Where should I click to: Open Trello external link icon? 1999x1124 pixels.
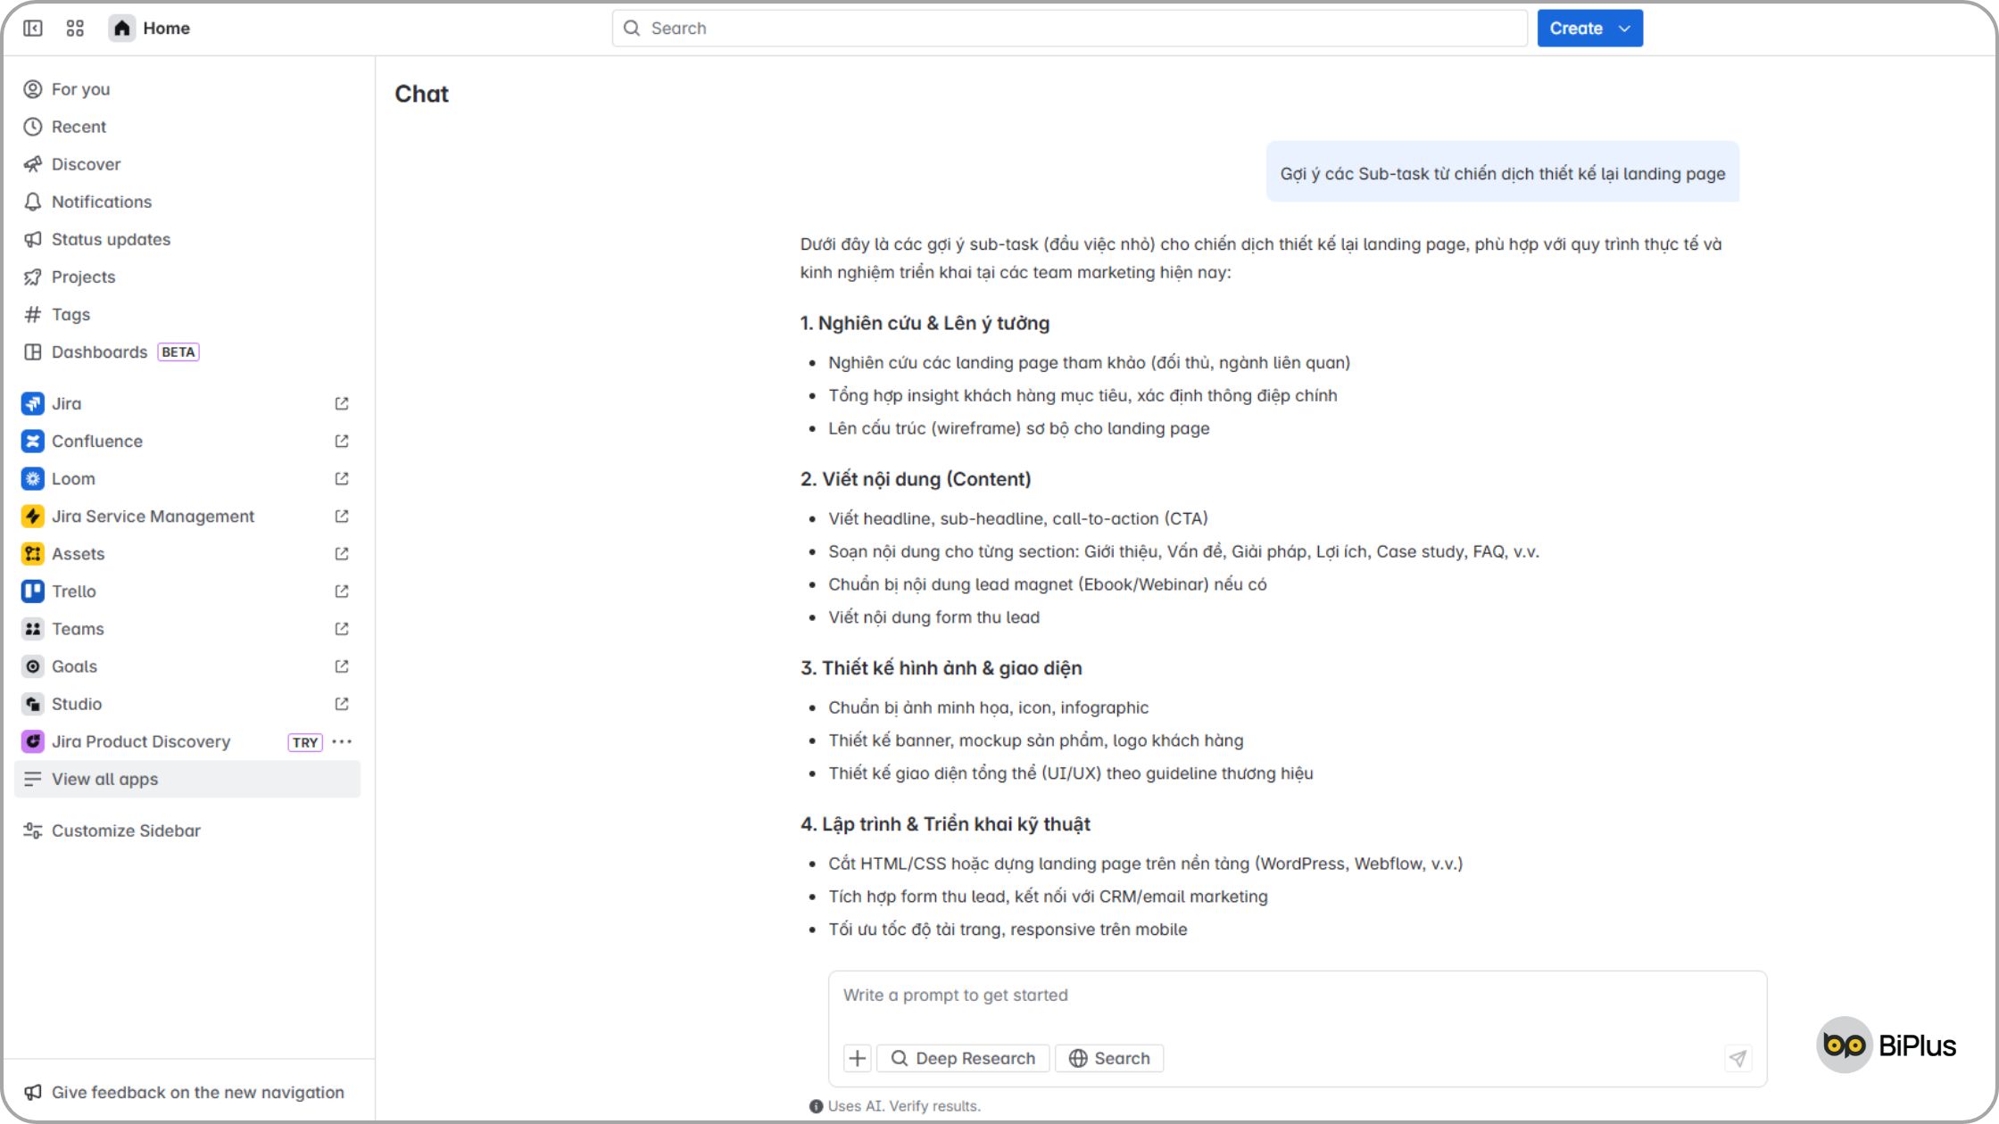[342, 591]
